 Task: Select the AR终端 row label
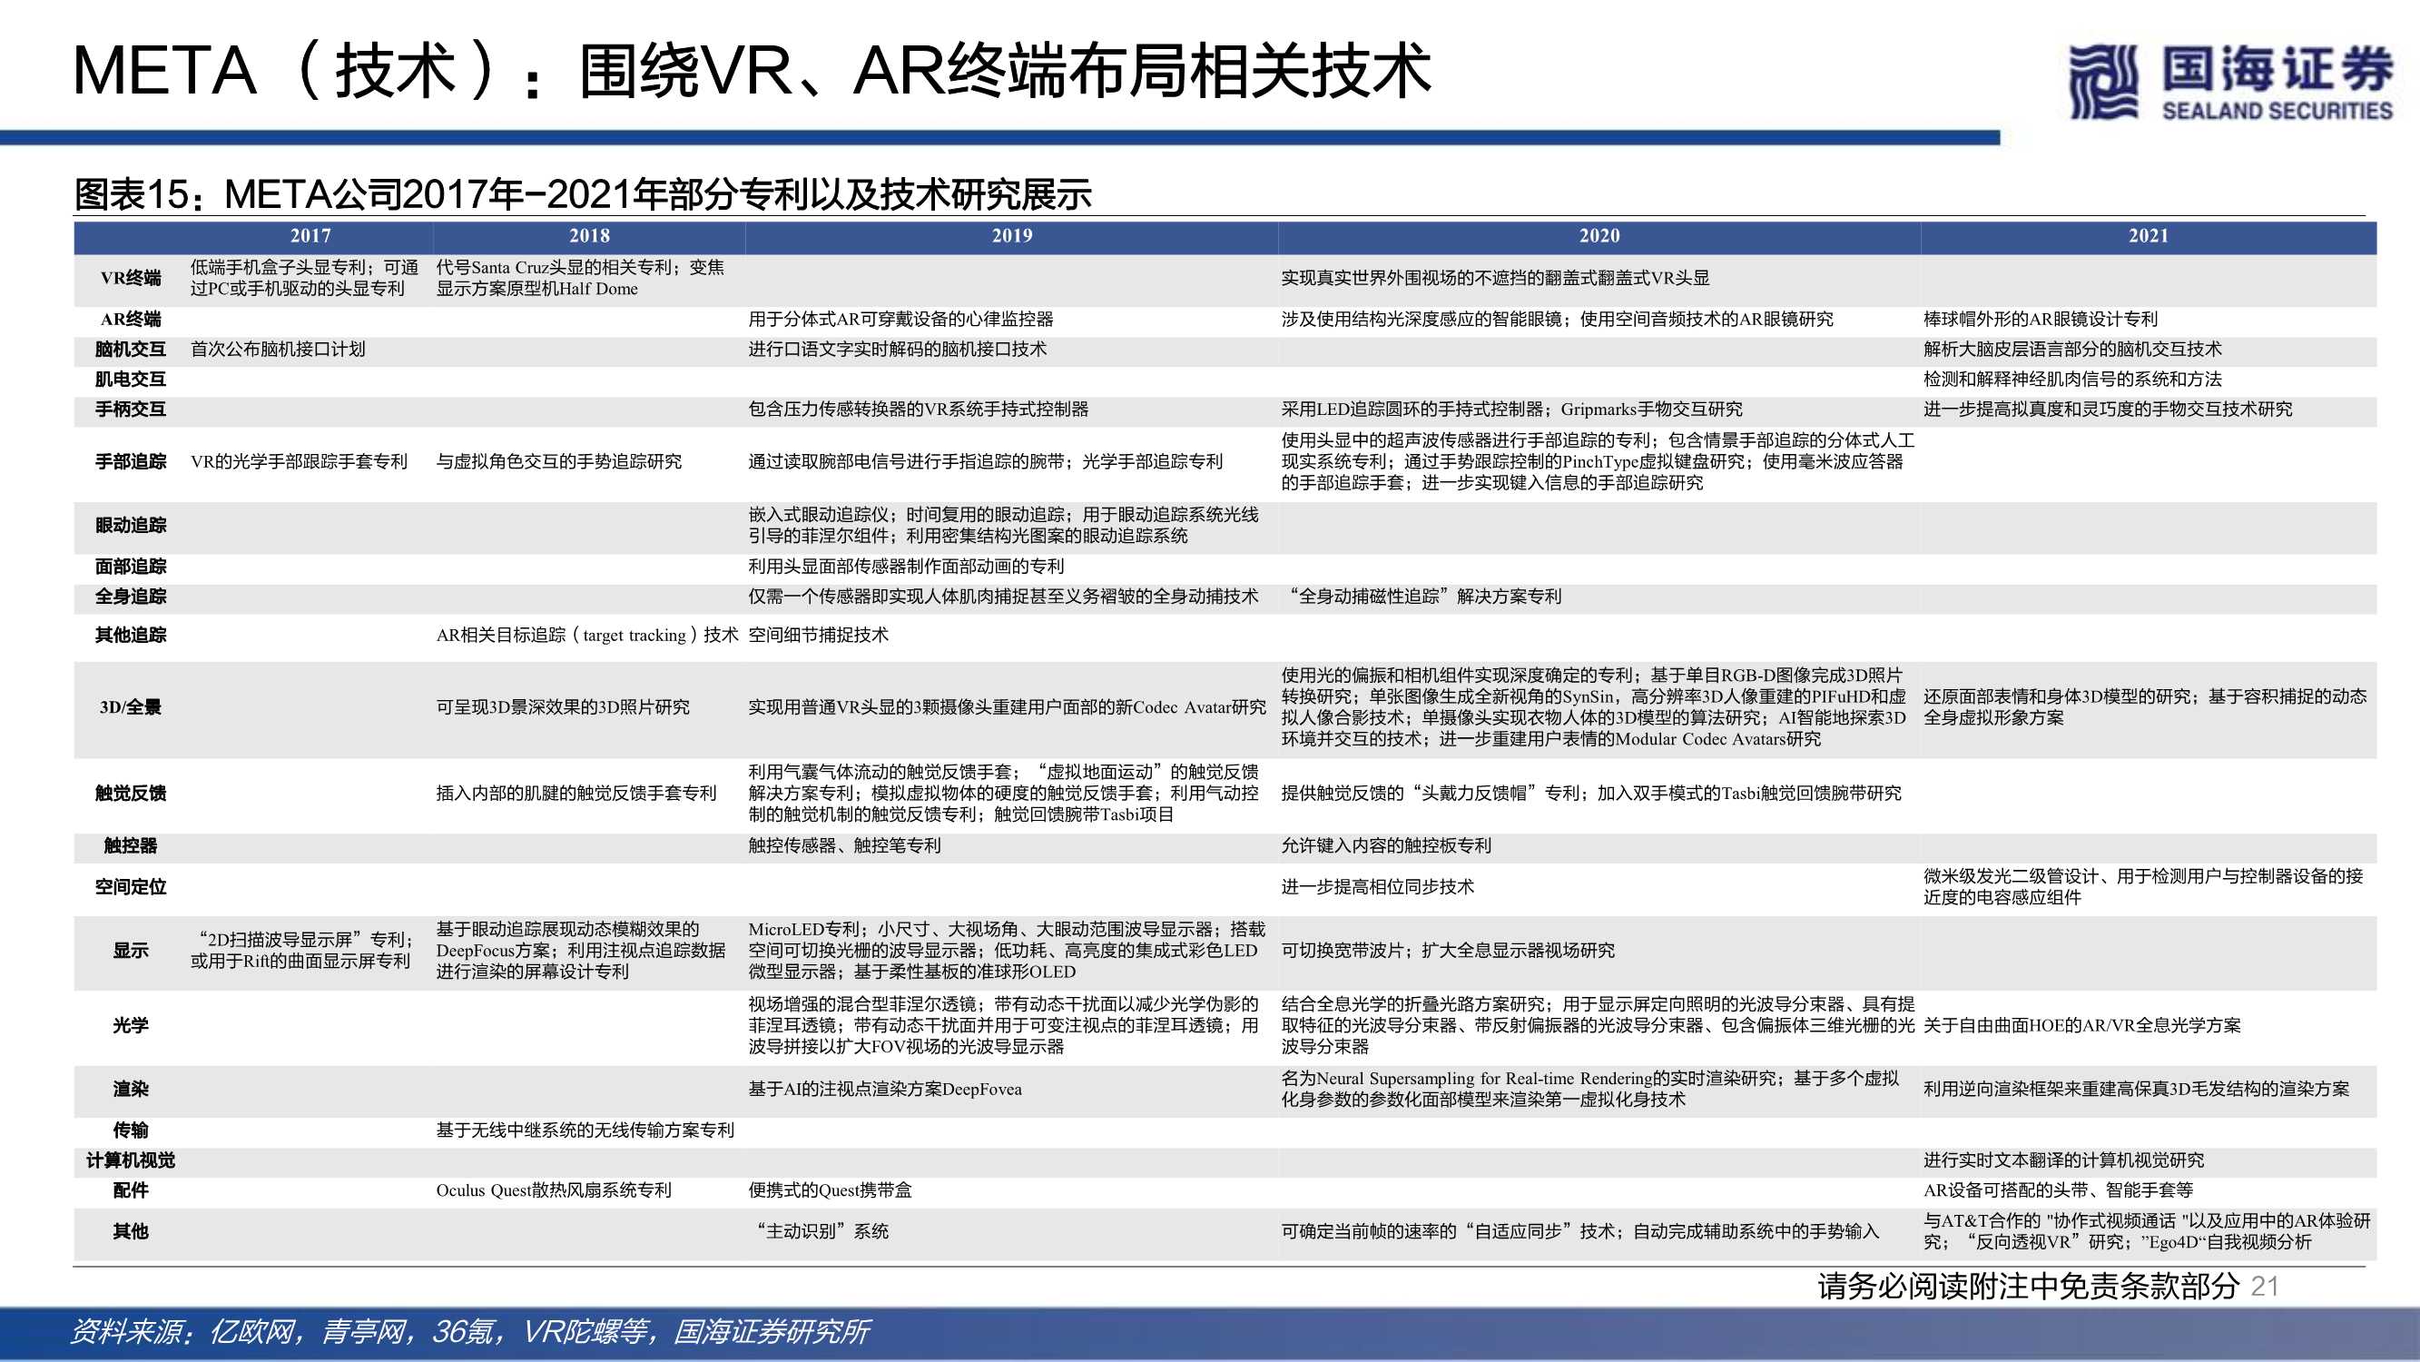pos(131,320)
